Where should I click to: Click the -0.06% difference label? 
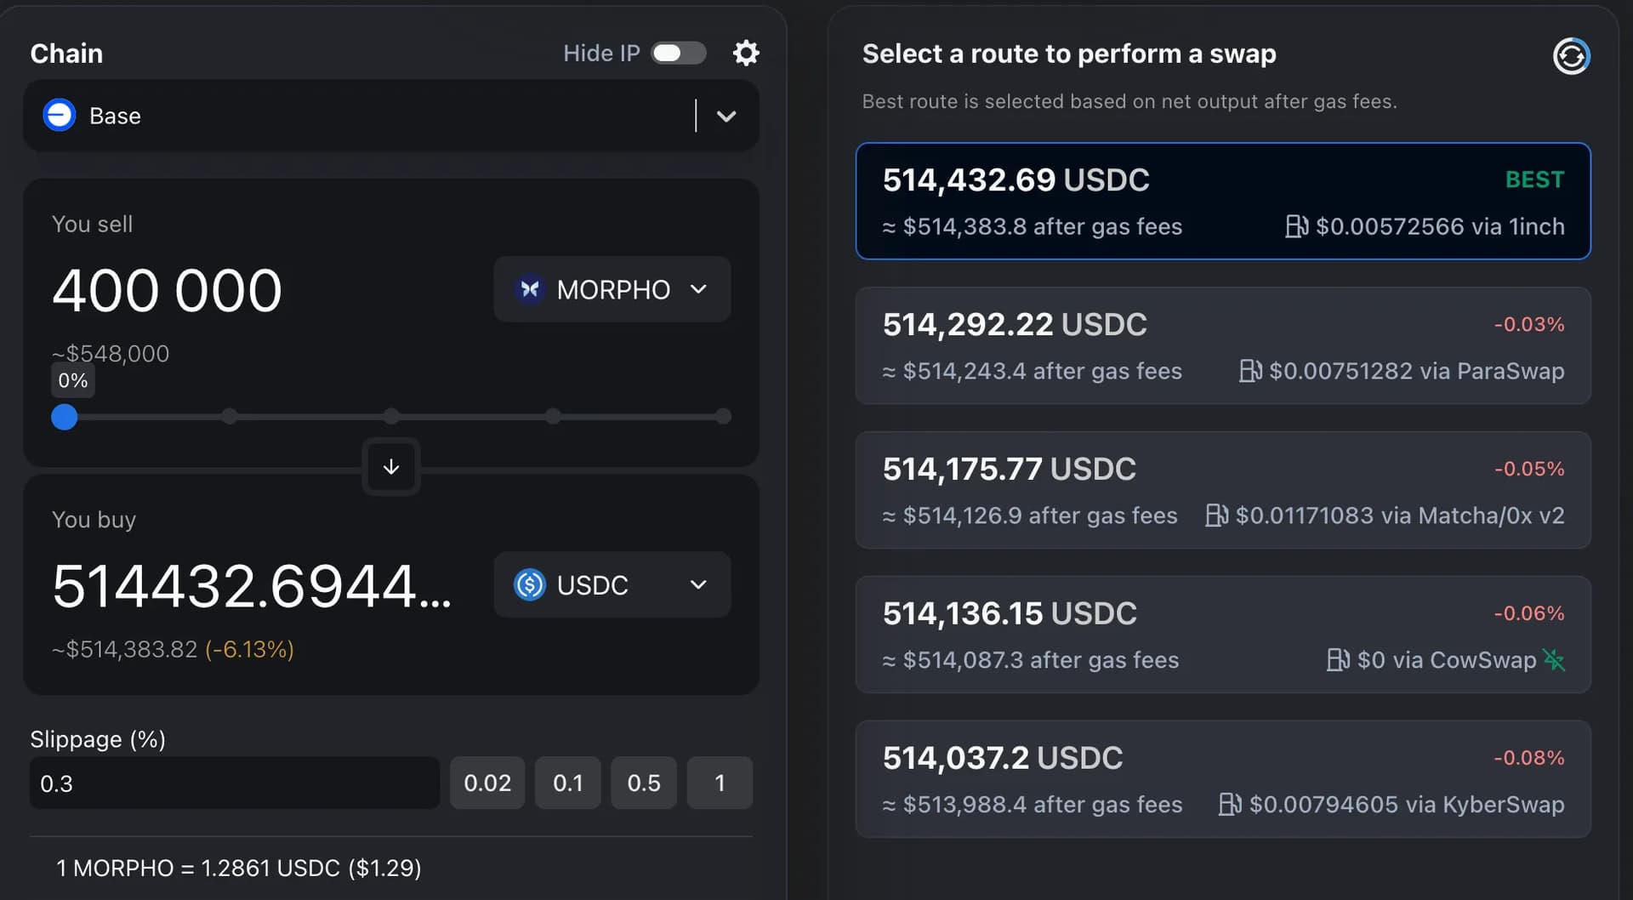click(x=1529, y=613)
